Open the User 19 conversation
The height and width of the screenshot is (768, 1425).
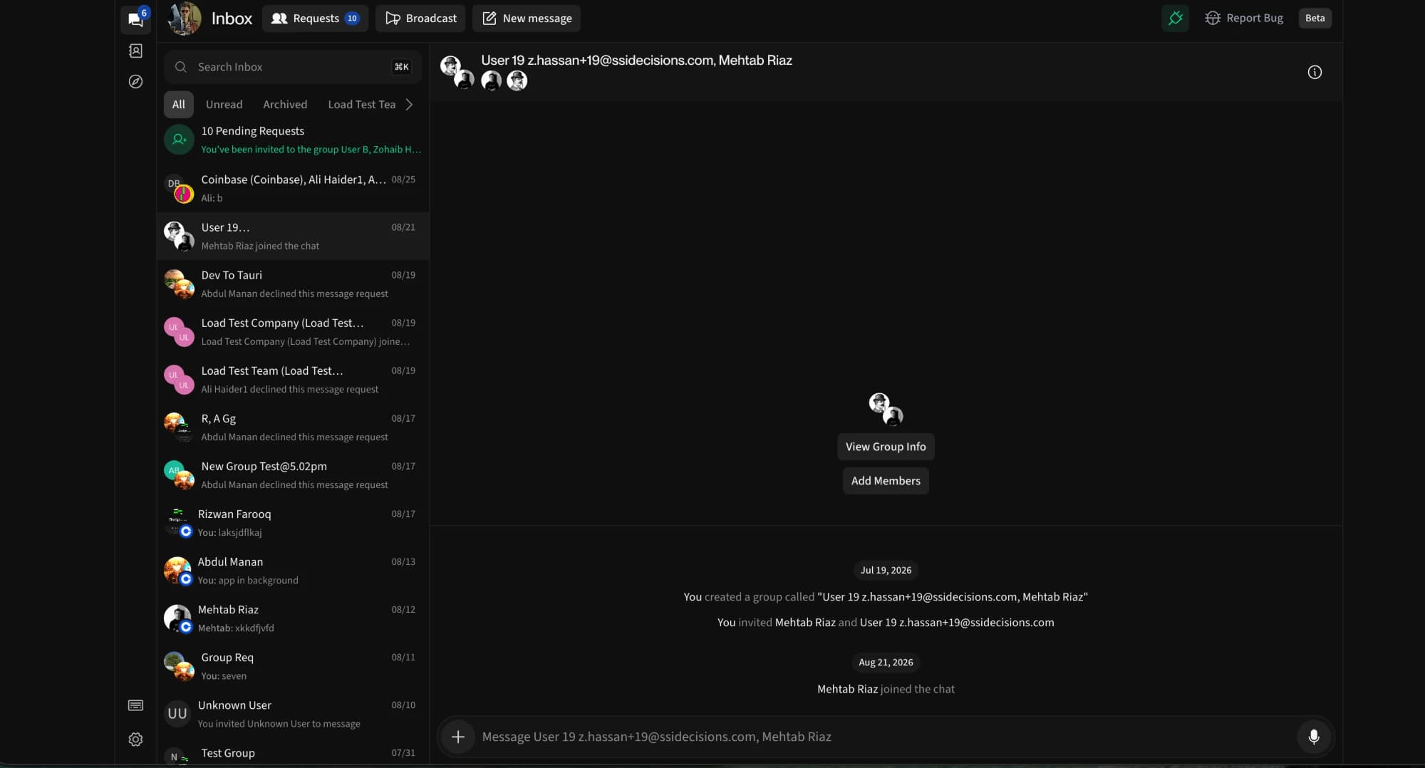[293, 236]
